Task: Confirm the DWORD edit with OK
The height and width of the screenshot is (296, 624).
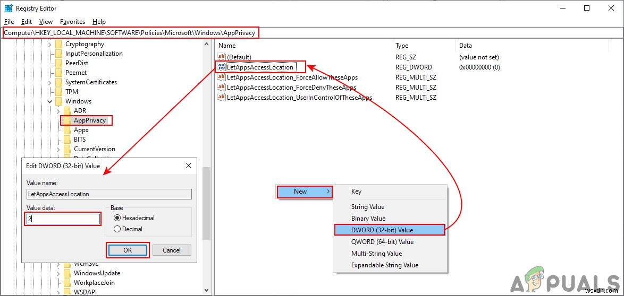Action: [x=128, y=250]
